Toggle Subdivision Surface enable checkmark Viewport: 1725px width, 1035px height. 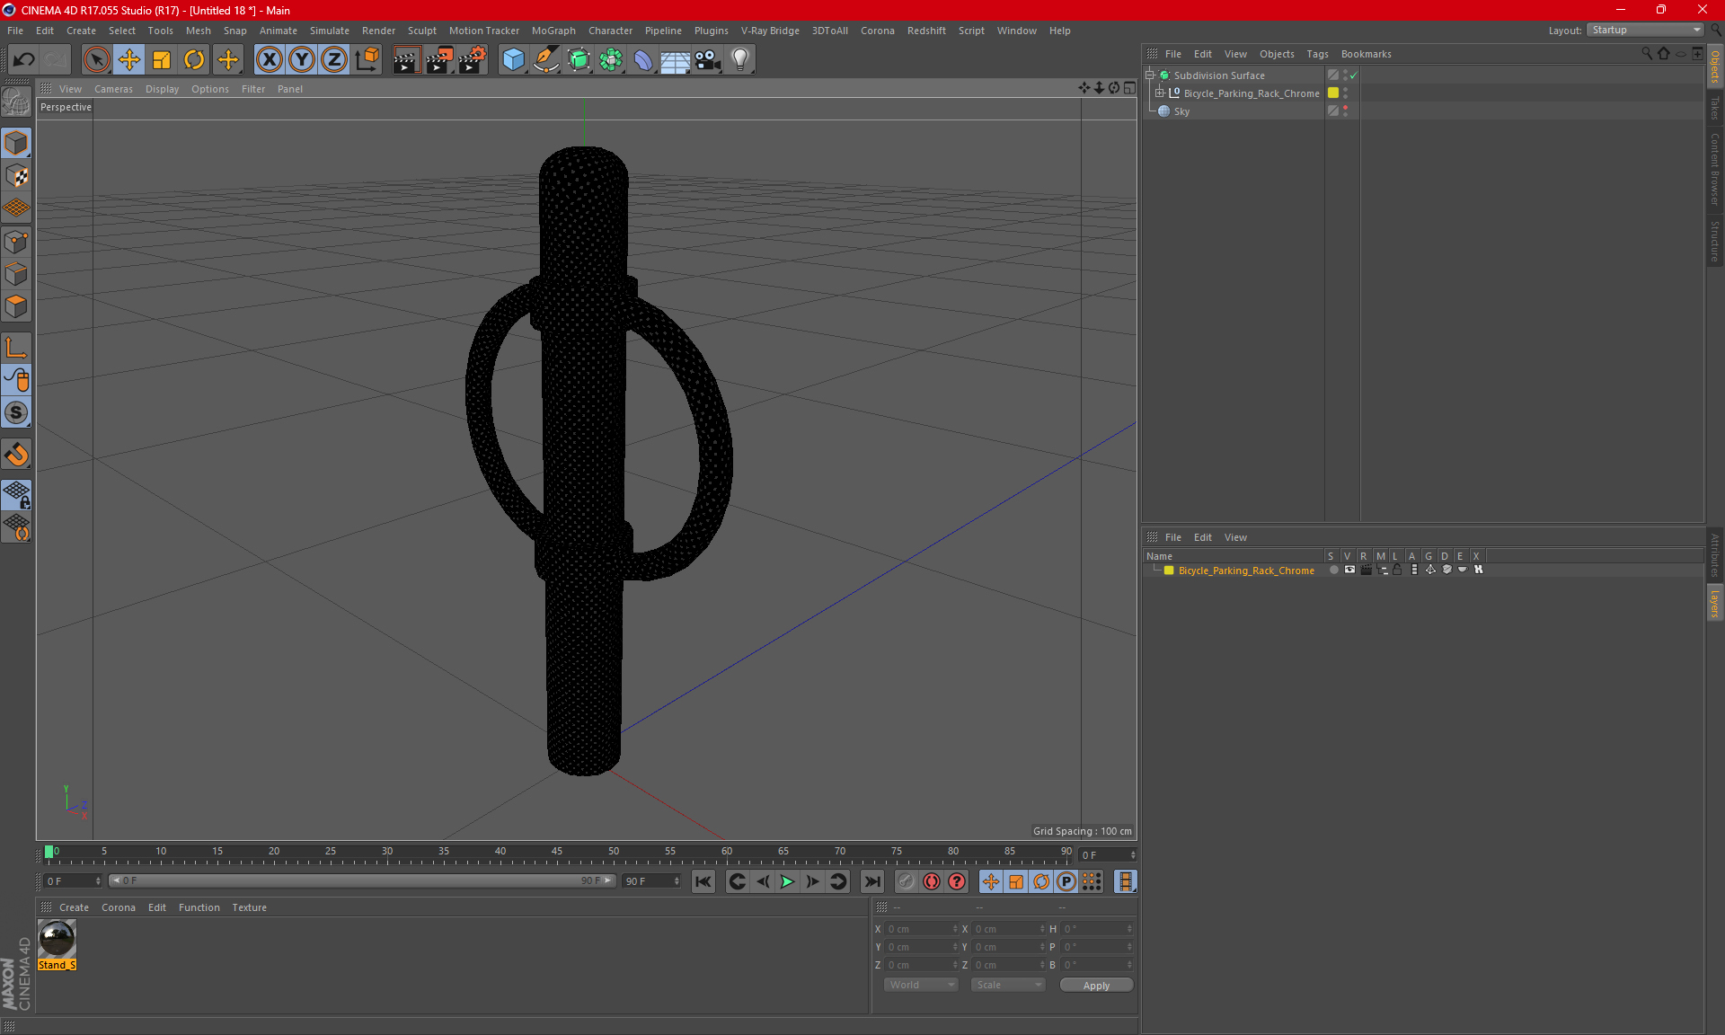(1354, 75)
